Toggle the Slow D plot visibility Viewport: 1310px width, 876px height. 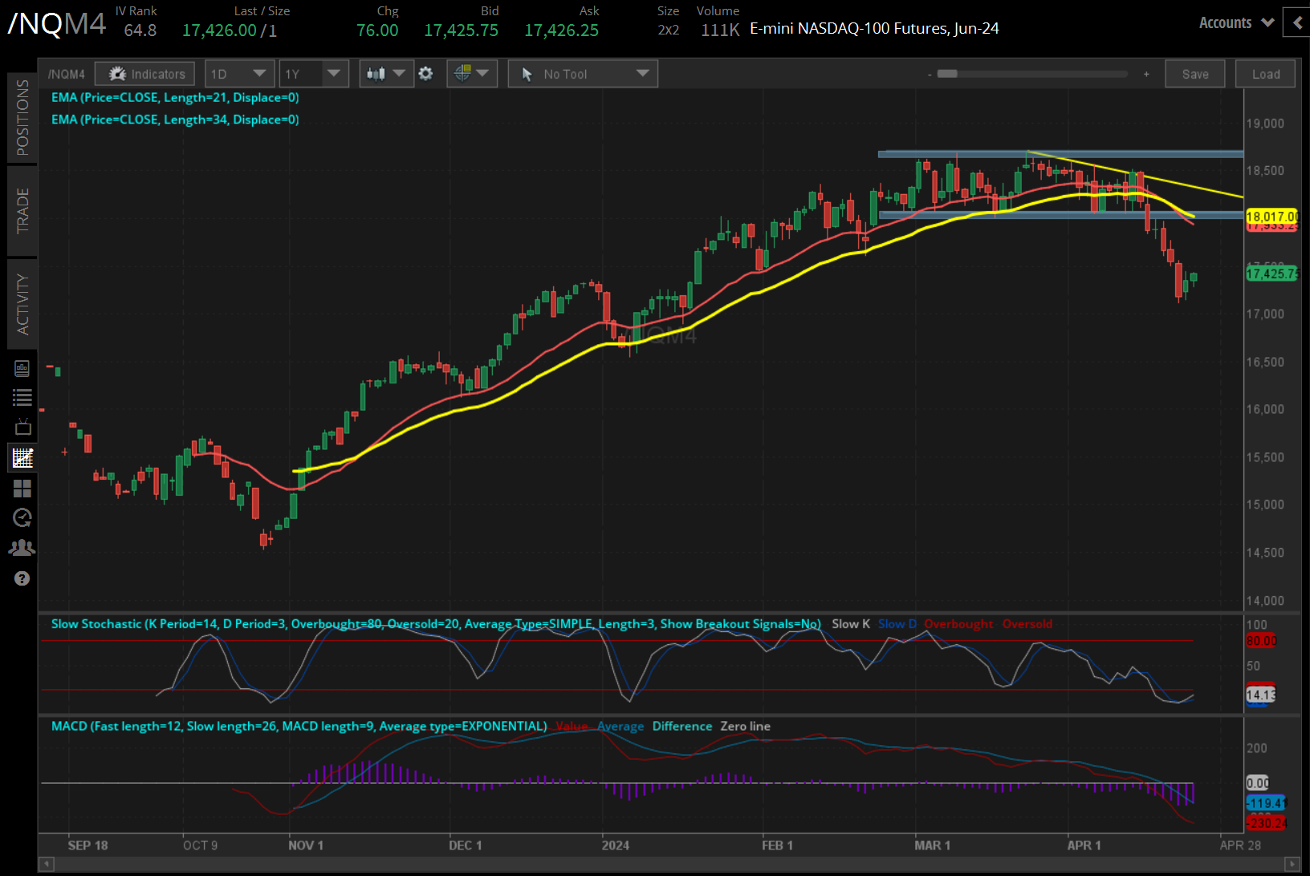pos(897,623)
